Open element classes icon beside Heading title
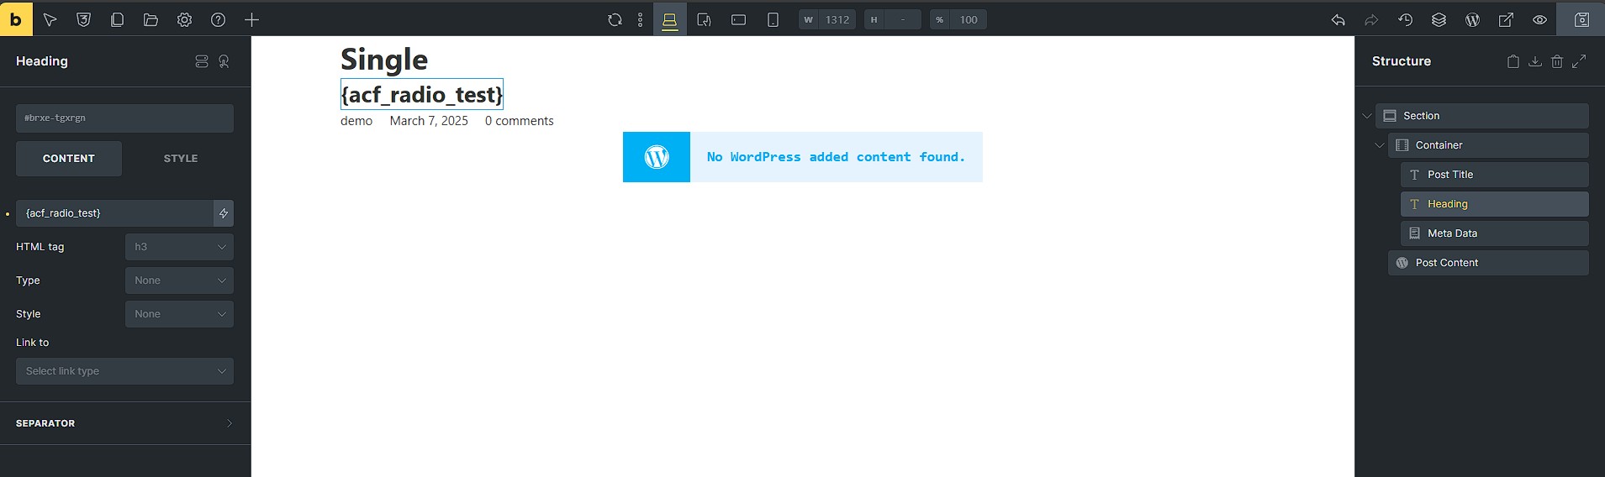 pos(202,61)
